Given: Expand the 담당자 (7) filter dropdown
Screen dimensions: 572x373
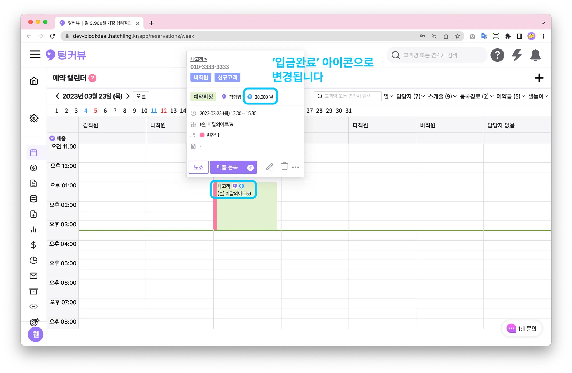Looking at the screenshot, I should click(x=411, y=96).
